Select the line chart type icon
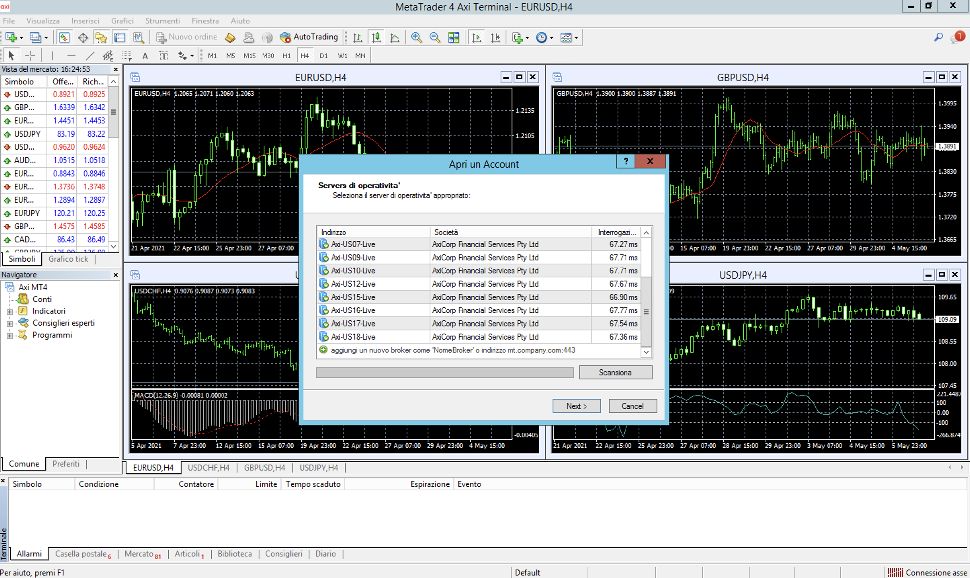The height and width of the screenshot is (578, 970). [x=395, y=37]
